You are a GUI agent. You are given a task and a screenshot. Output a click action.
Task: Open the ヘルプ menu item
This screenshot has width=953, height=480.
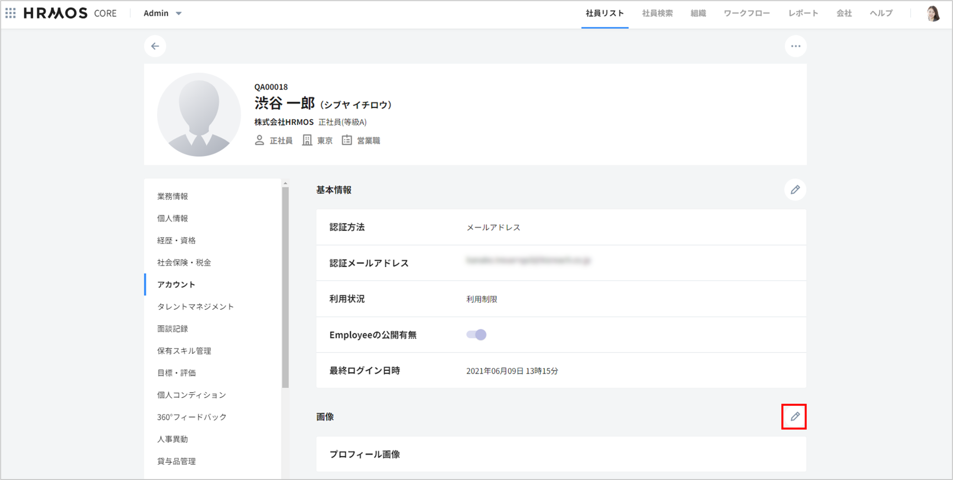click(881, 13)
